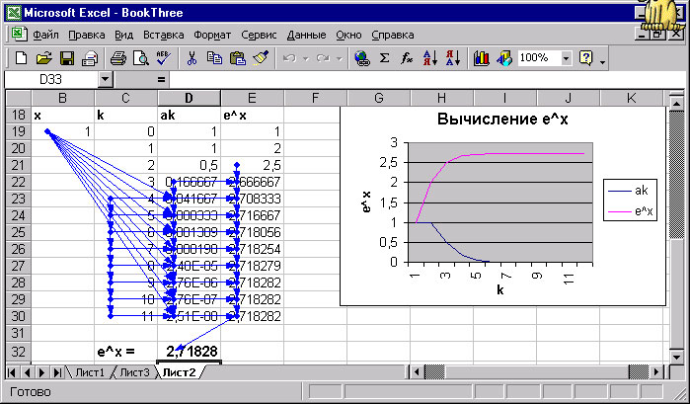The height and width of the screenshot is (404, 690).
Task: Click the Sort Ascending icon
Action: pyautogui.click(x=429, y=58)
